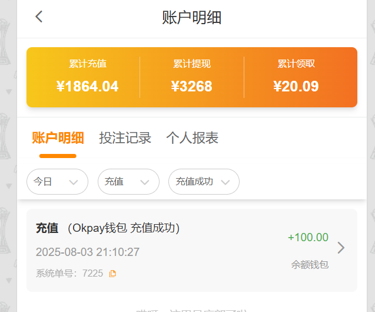Click the 累计领取 label

[x=296, y=64]
